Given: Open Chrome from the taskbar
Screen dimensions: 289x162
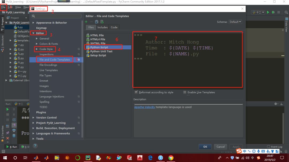Looking at the screenshot, I should [x=171, y=158].
